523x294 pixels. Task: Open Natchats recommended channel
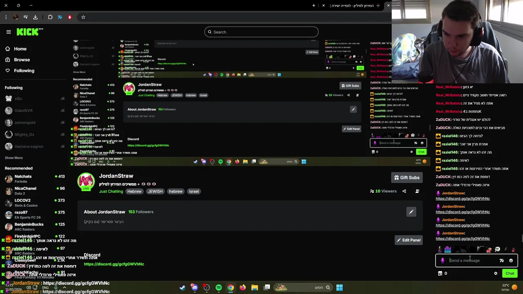pyautogui.click(x=35, y=178)
